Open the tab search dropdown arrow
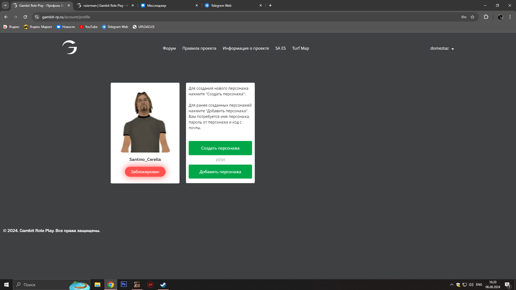516x290 pixels. [5, 5]
